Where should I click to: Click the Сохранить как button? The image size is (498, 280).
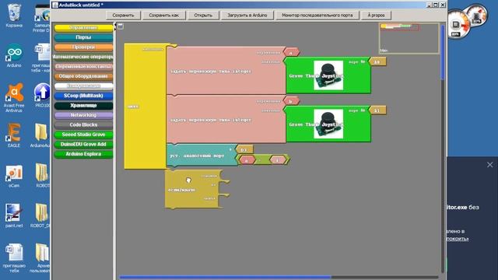pos(164,15)
